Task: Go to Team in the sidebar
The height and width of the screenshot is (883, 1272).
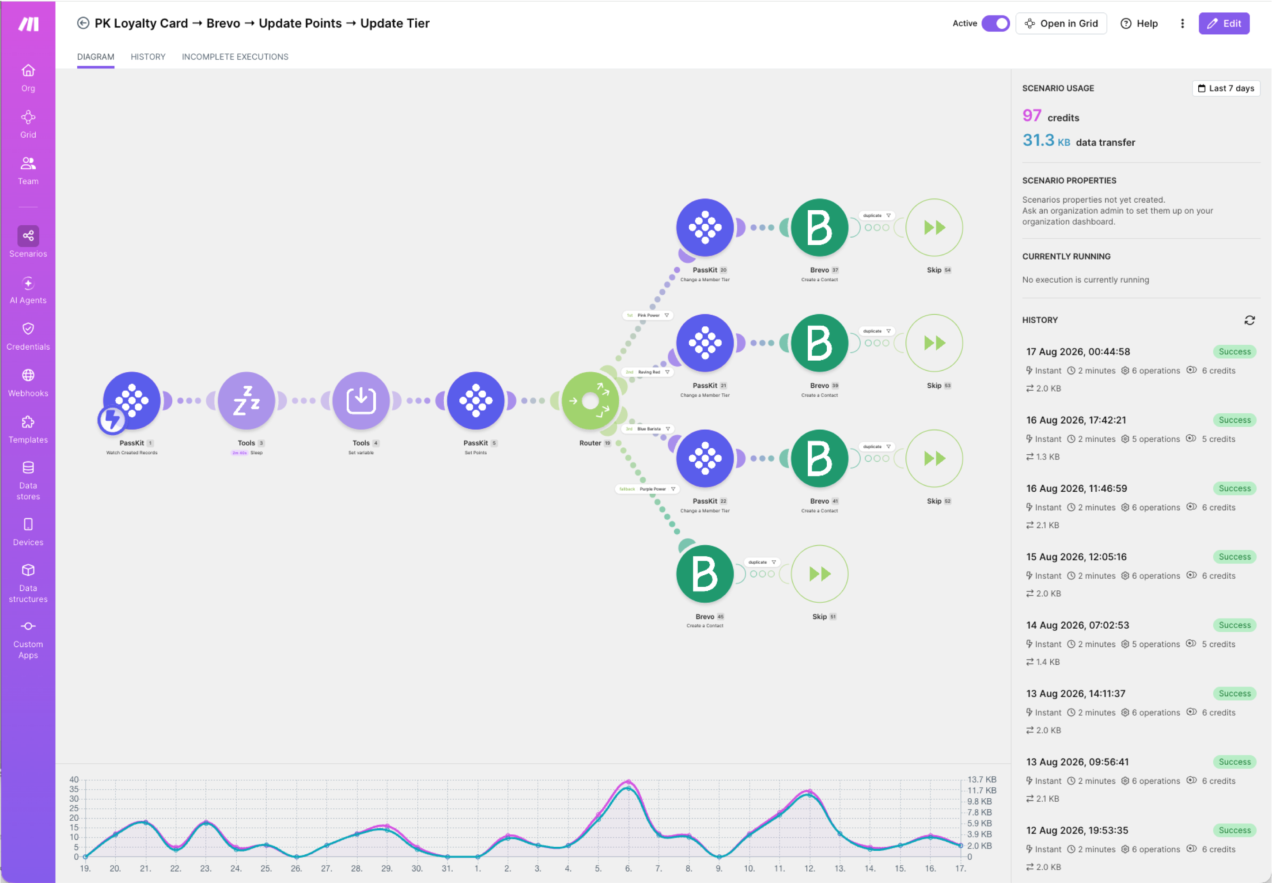Action: (x=28, y=171)
